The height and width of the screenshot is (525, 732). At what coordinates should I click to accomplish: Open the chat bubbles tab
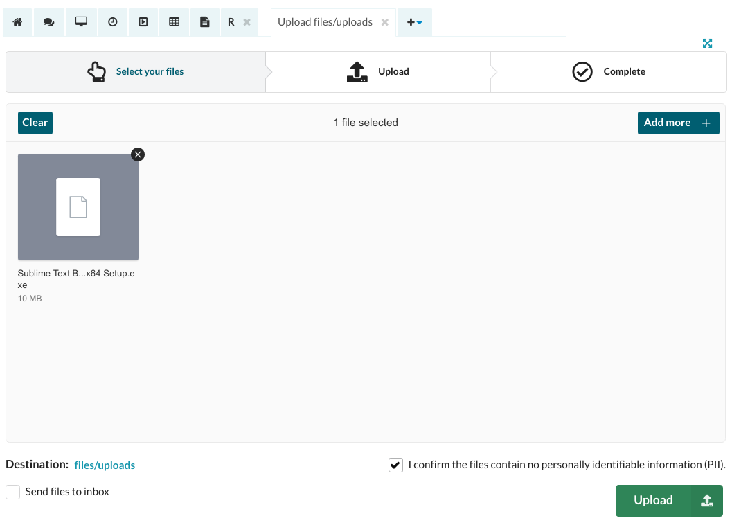point(48,22)
